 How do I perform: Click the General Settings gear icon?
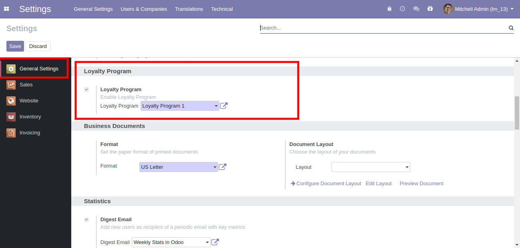click(x=11, y=69)
